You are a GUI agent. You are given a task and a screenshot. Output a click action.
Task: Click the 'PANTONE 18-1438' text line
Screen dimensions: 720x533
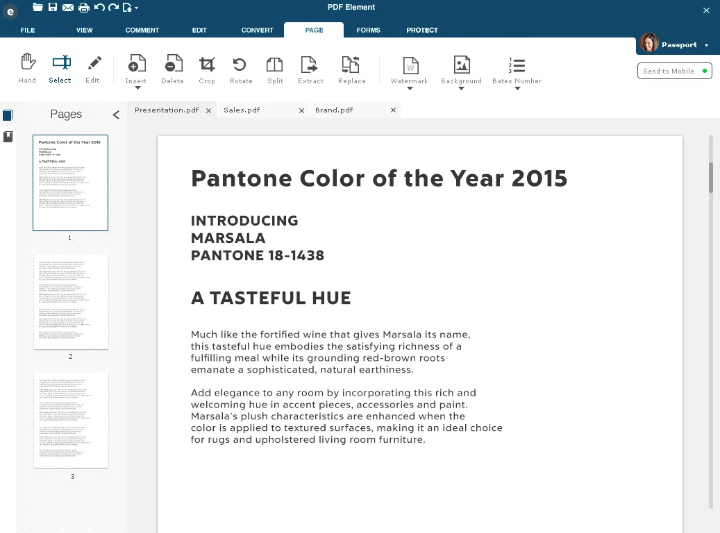click(258, 255)
